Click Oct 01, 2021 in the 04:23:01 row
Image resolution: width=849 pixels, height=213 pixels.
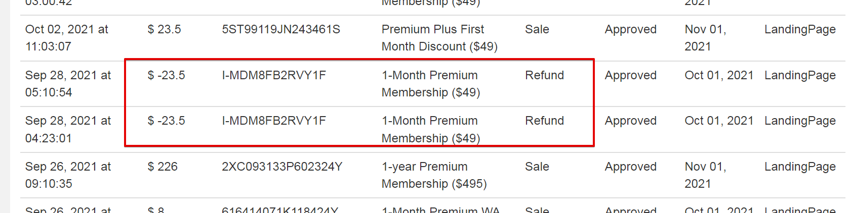(x=719, y=121)
